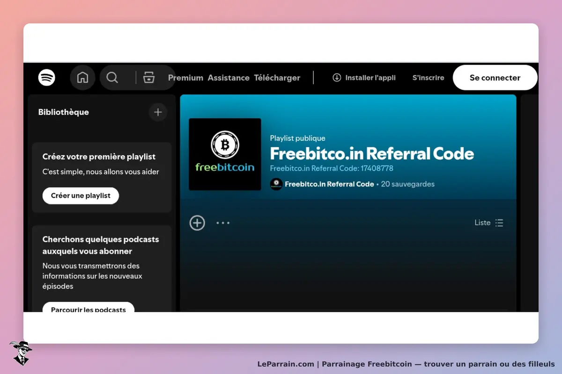Click the Bibliothèque heading
This screenshot has height=374, width=562.
64,112
